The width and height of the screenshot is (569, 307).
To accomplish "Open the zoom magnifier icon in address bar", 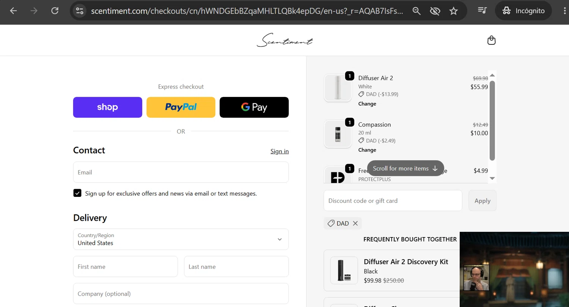I will click(x=417, y=11).
